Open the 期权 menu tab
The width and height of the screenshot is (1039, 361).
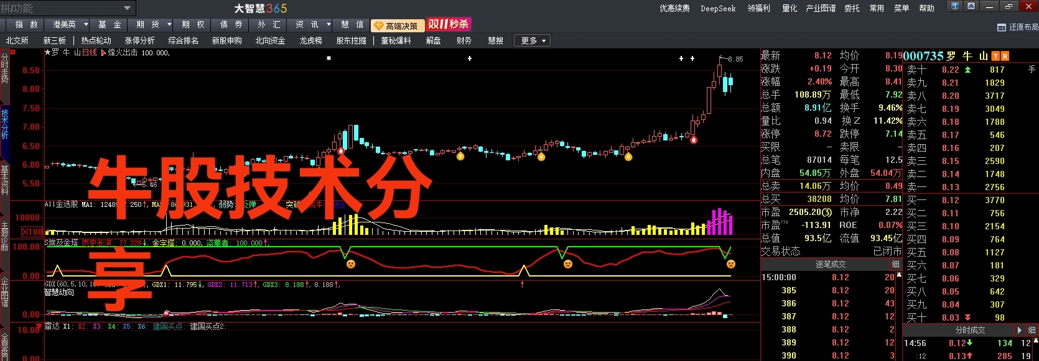[193, 25]
